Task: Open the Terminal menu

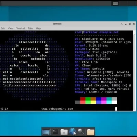Action: [x=21, y=28]
